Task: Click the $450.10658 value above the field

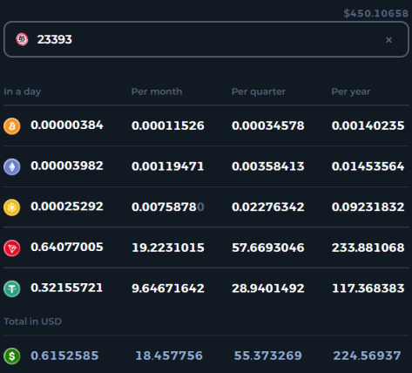Action: (375, 13)
